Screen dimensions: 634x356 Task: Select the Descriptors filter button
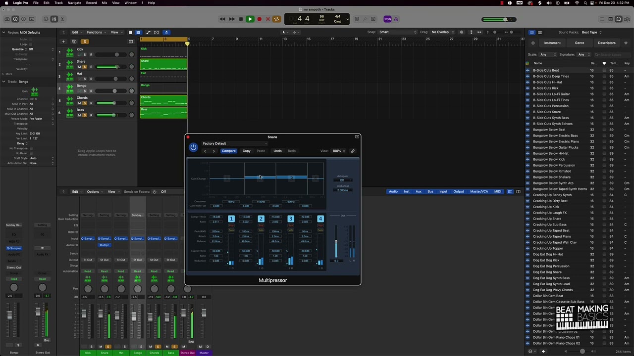tap(606, 43)
